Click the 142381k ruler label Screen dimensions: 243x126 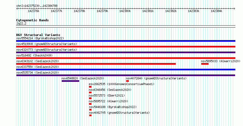pos(148,11)
